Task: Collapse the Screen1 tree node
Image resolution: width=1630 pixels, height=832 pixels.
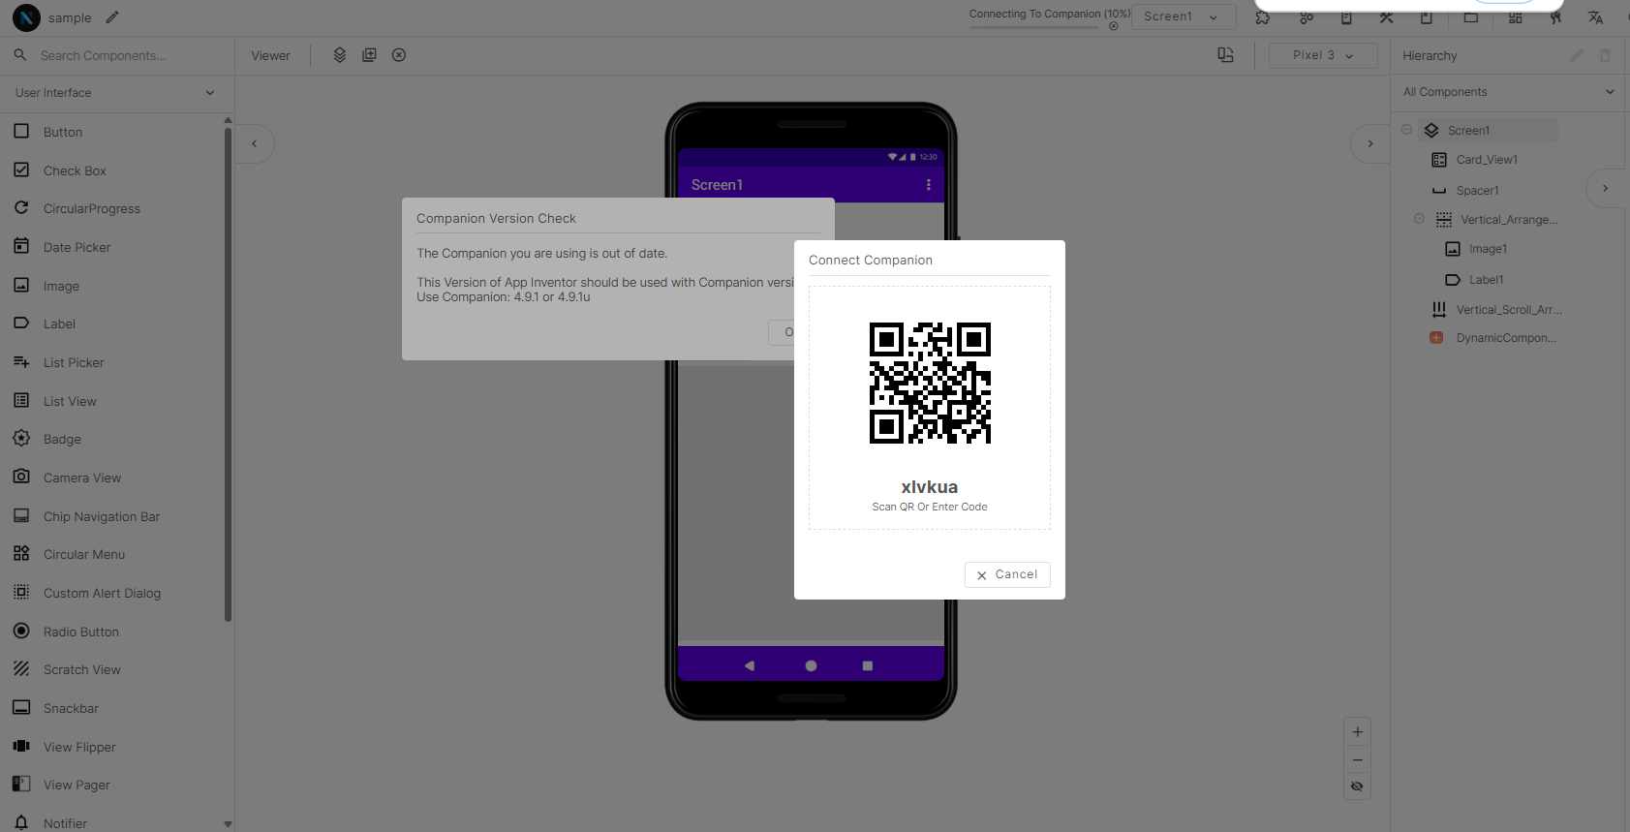Action: [x=1407, y=130]
